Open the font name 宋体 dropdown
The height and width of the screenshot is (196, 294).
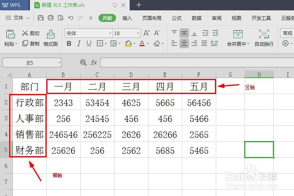110,33
